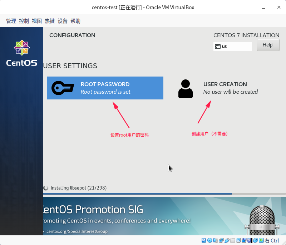Click the installation progress bar
This screenshot has width=286, height=245.
[x=164, y=194]
